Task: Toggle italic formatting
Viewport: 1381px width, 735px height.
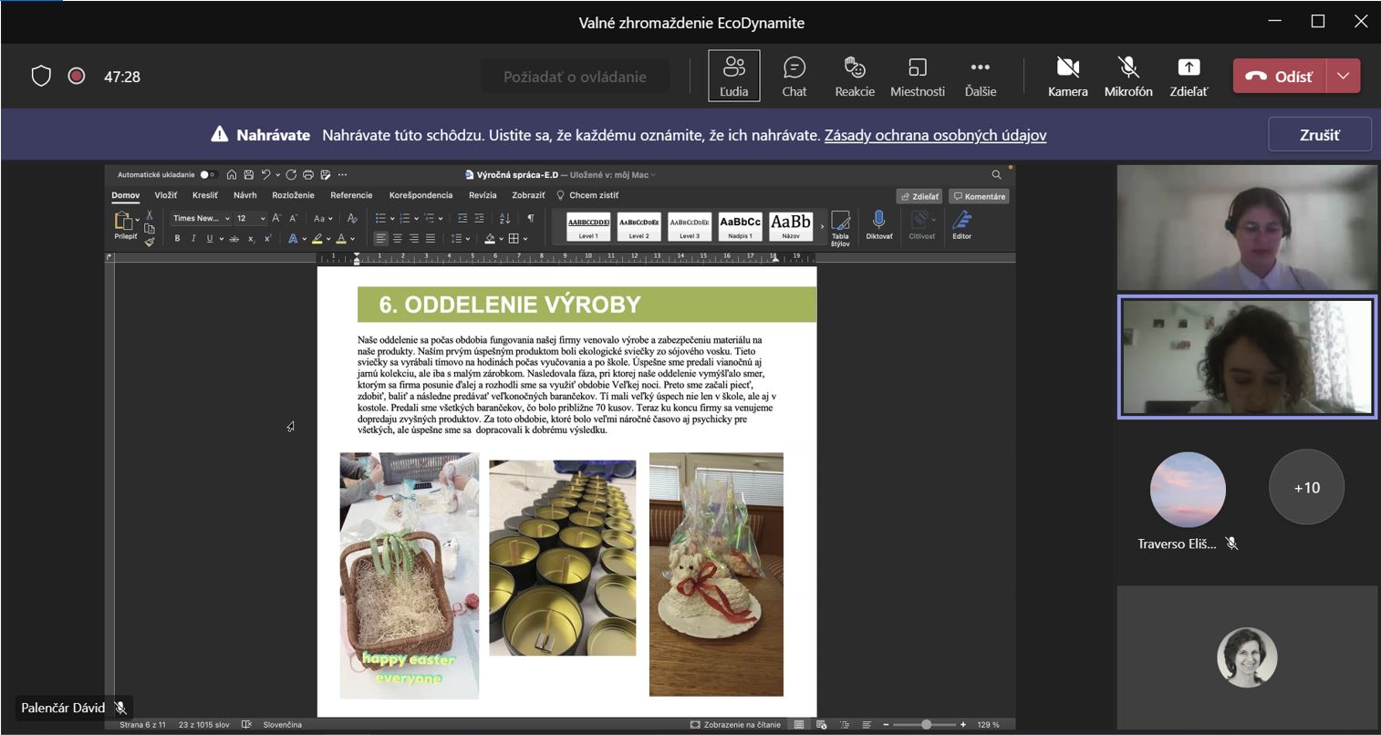Action: [x=193, y=239]
